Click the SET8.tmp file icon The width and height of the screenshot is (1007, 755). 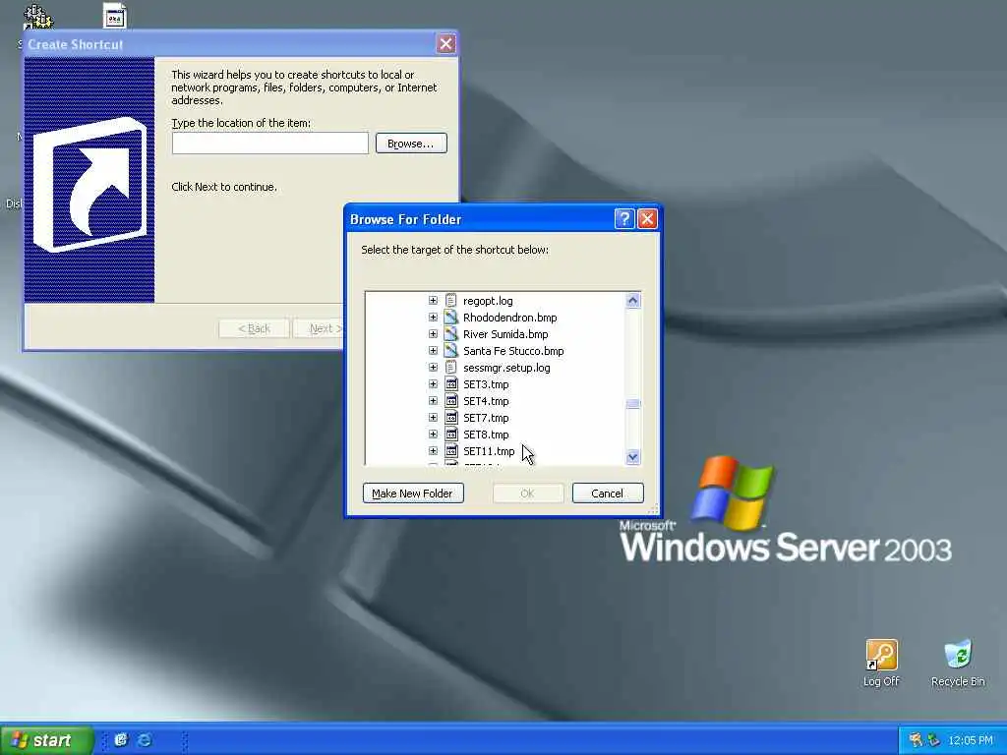(x=450, y=434)
